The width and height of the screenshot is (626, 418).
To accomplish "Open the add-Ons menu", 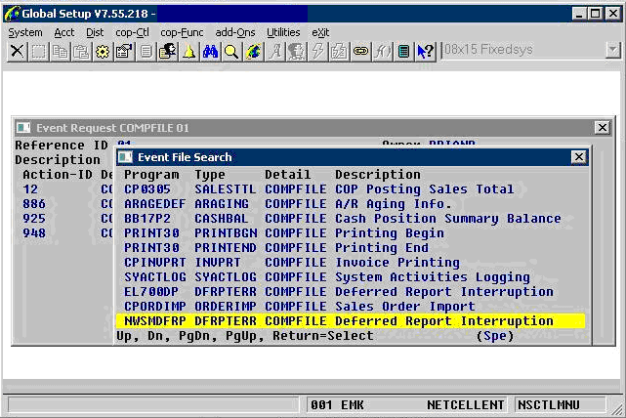I will [236, 32].
